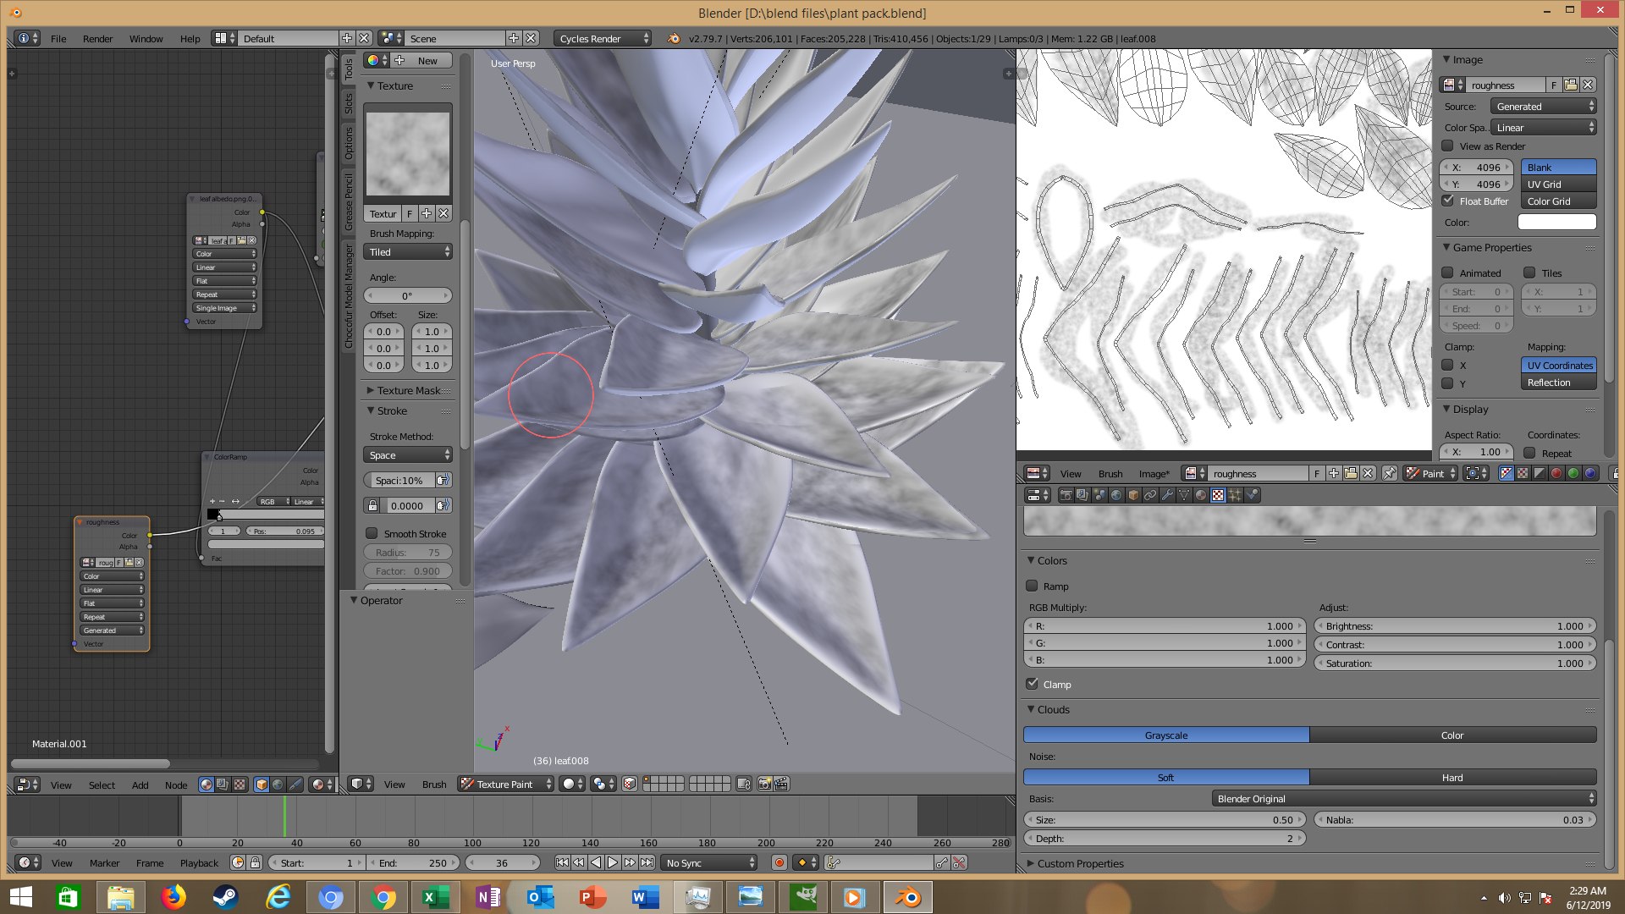Click the record auto-keyframe button

coord(779,862)
